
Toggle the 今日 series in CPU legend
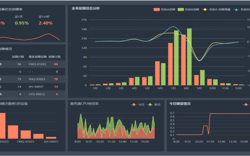(x=137, y=105)
